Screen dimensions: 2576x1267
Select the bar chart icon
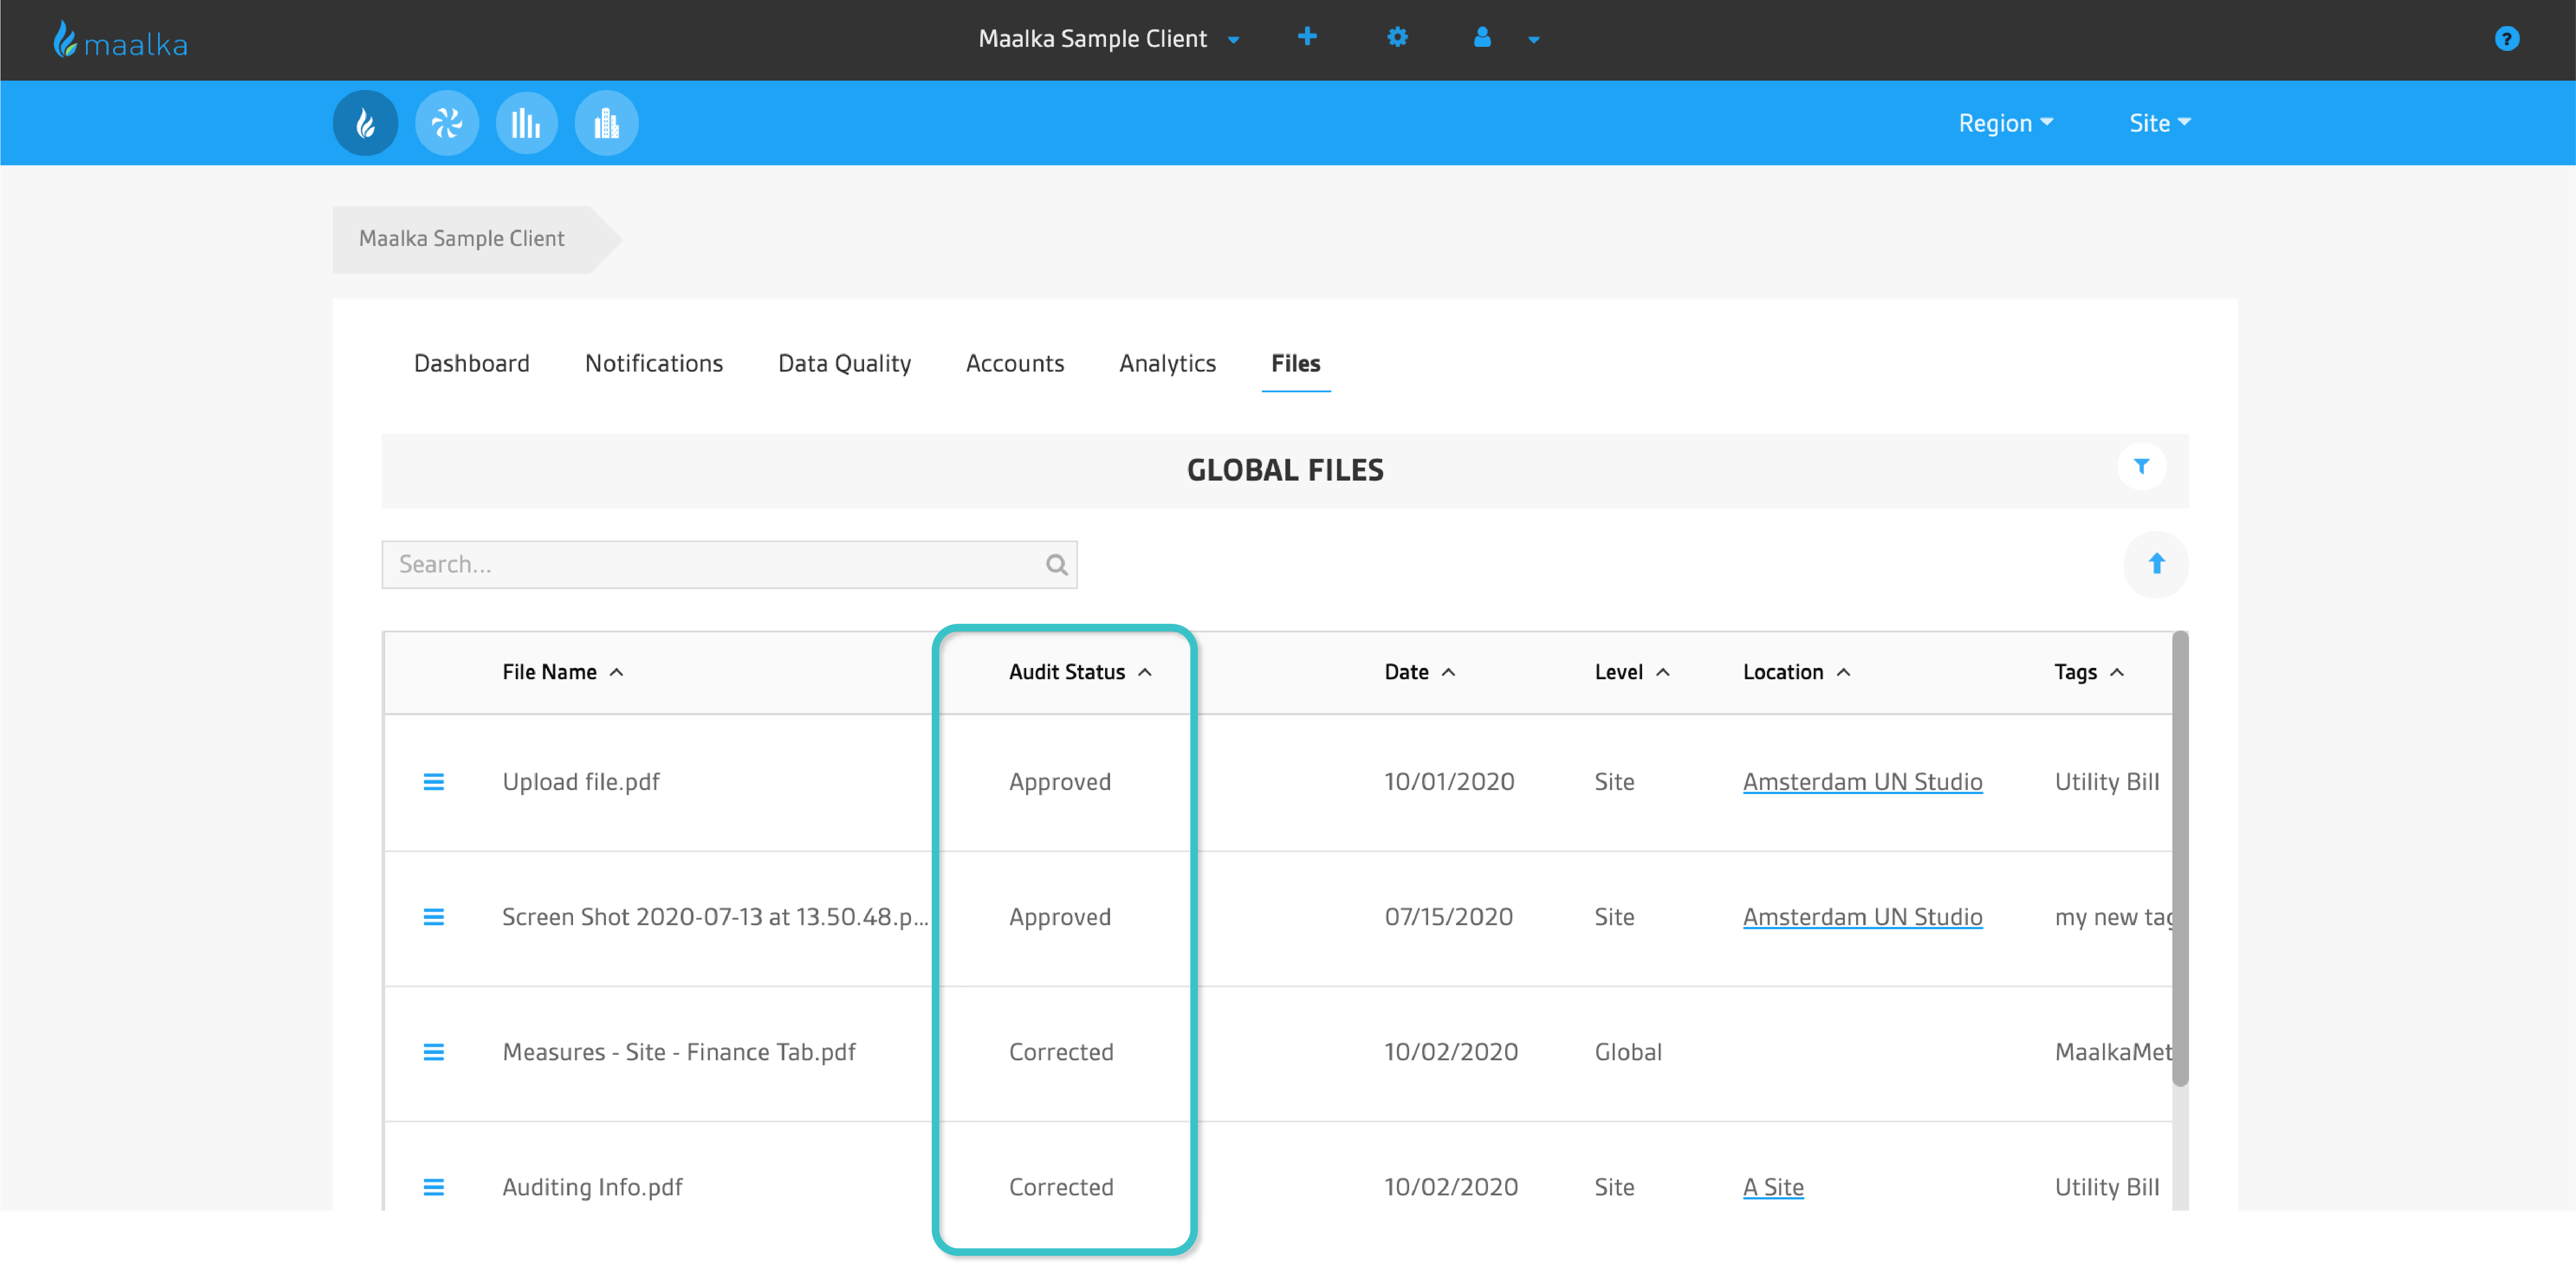coord(526,123)
